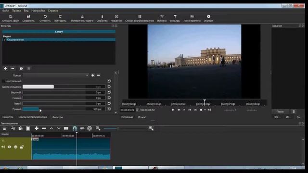Image resolution: width=308 pixels, height=173 pixels.
Task: Select the Проект player tab
Action: tap(142, 117)
